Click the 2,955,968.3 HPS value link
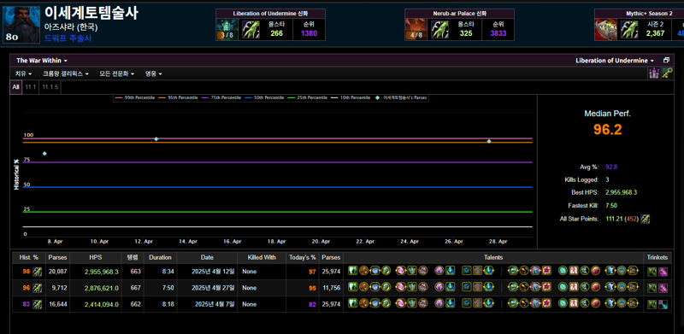The height and width of the screenshot is (334, 684). tap(102, 272)
